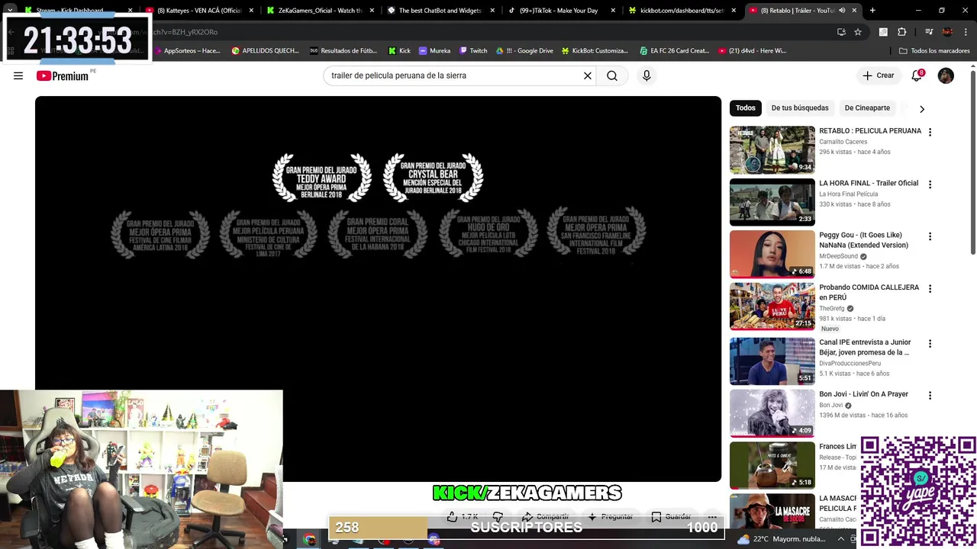Run search with magnifier button
Viewport: 977px width, 549px height.
(x=612, y=75)
